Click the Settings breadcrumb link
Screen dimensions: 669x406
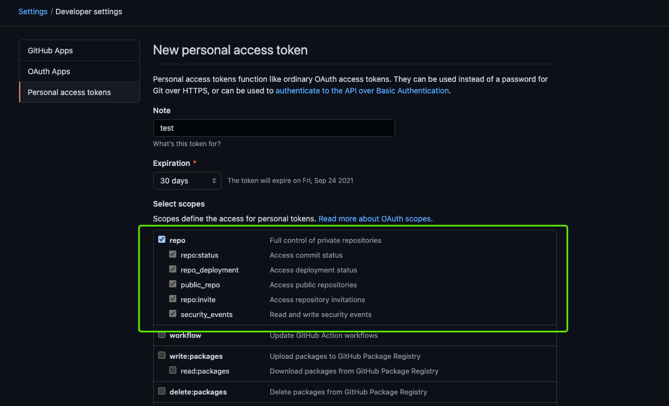[33, 12]
